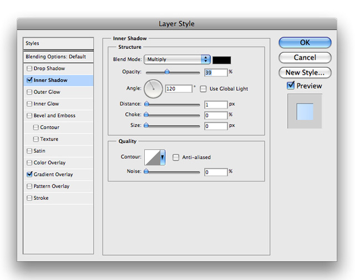Click the style preview thumbnail
The height and width of the screenshot is (280, 355).
pos(305,111)
